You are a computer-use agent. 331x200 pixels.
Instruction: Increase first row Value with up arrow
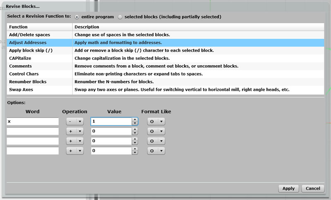click(135, 120)
